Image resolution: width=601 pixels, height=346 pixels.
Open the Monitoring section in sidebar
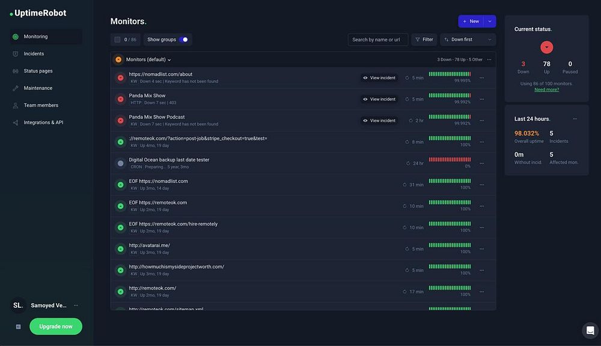click(x=46, y=37)
